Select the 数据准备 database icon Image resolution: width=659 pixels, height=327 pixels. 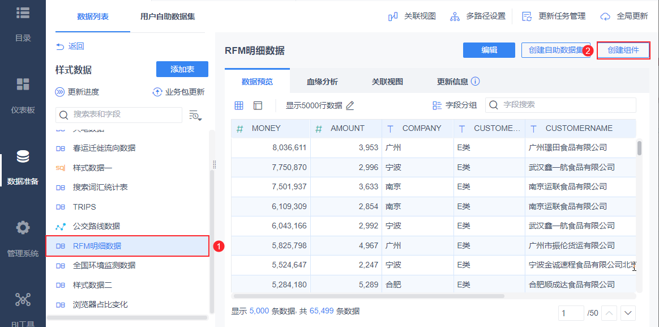23,156
